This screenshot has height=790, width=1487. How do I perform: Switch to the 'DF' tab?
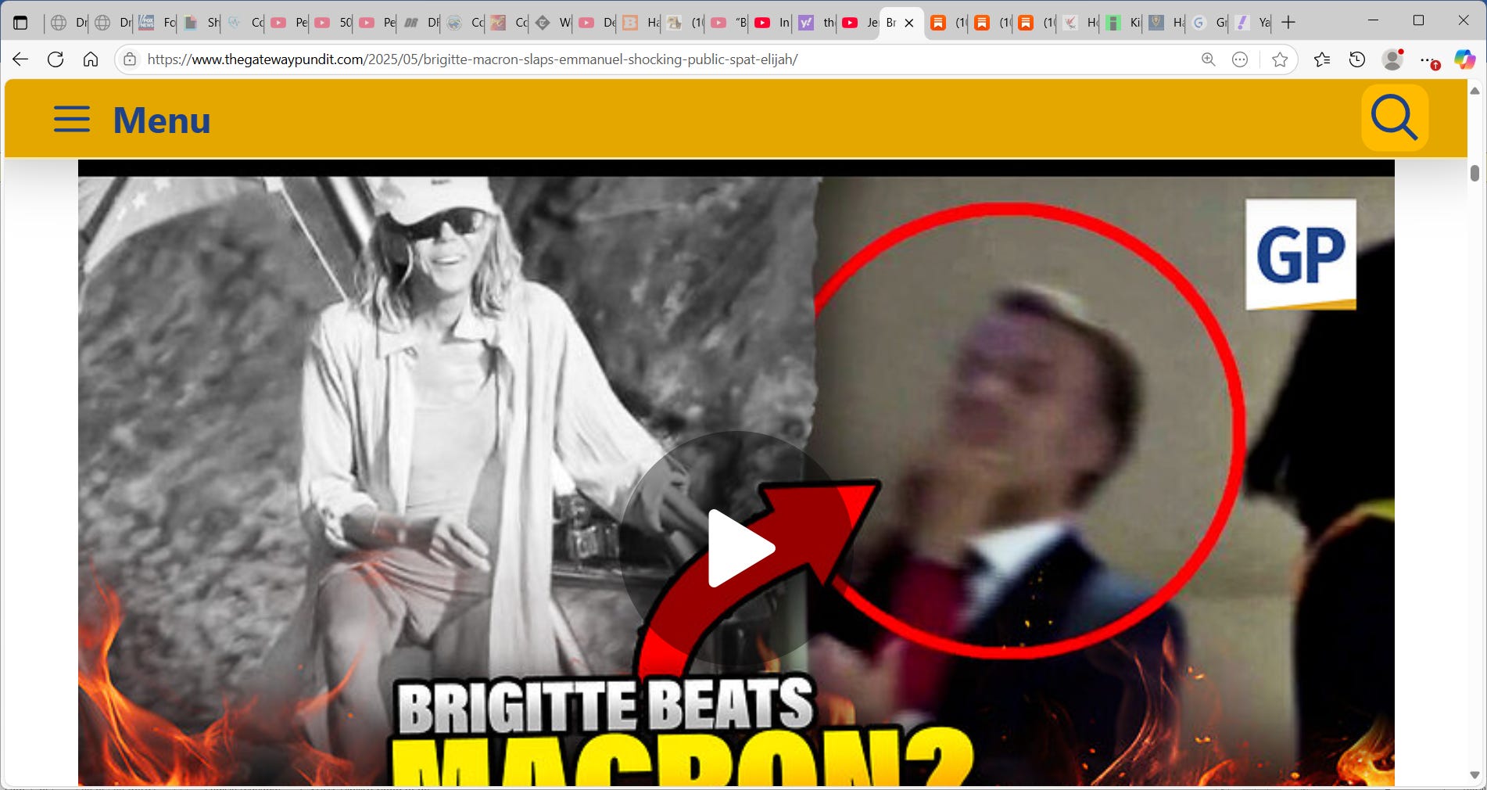tap(420, 23)
